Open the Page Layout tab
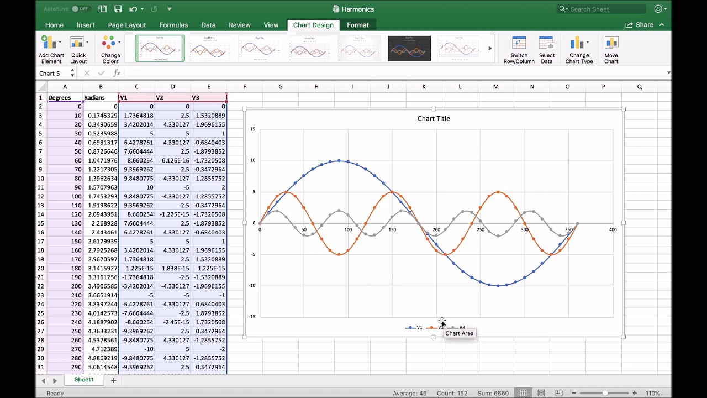This screenshot has height=398, width=707. pos(127,25)
